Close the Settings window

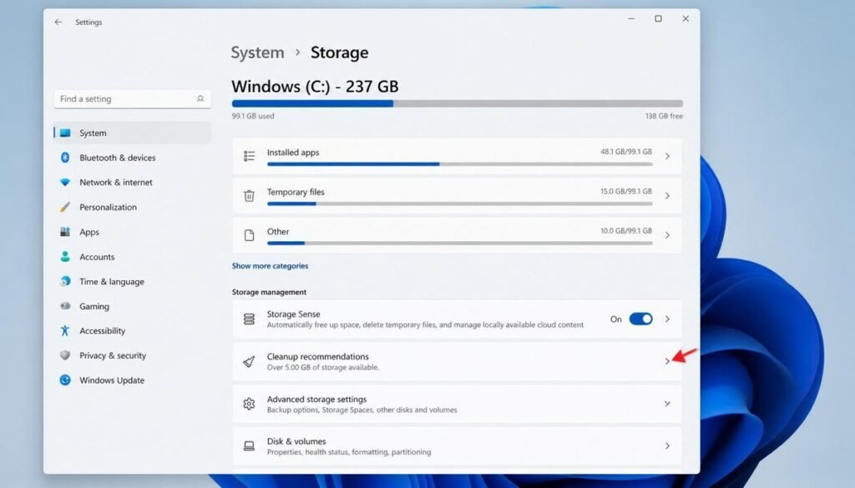(x=686, y=18)
